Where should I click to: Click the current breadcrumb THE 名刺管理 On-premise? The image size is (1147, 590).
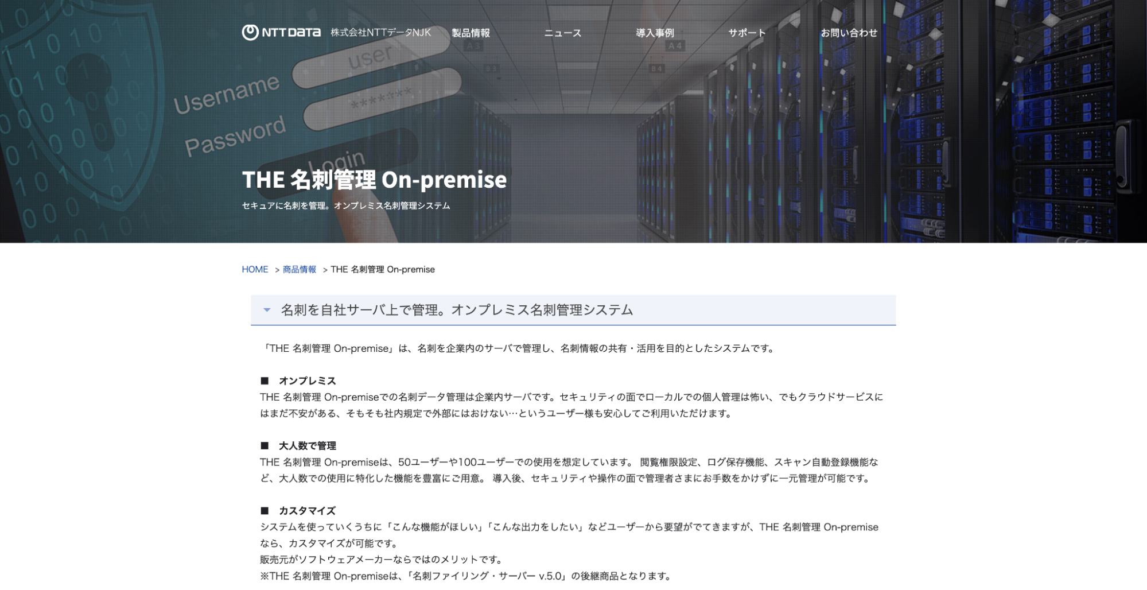tap(383, 270)
